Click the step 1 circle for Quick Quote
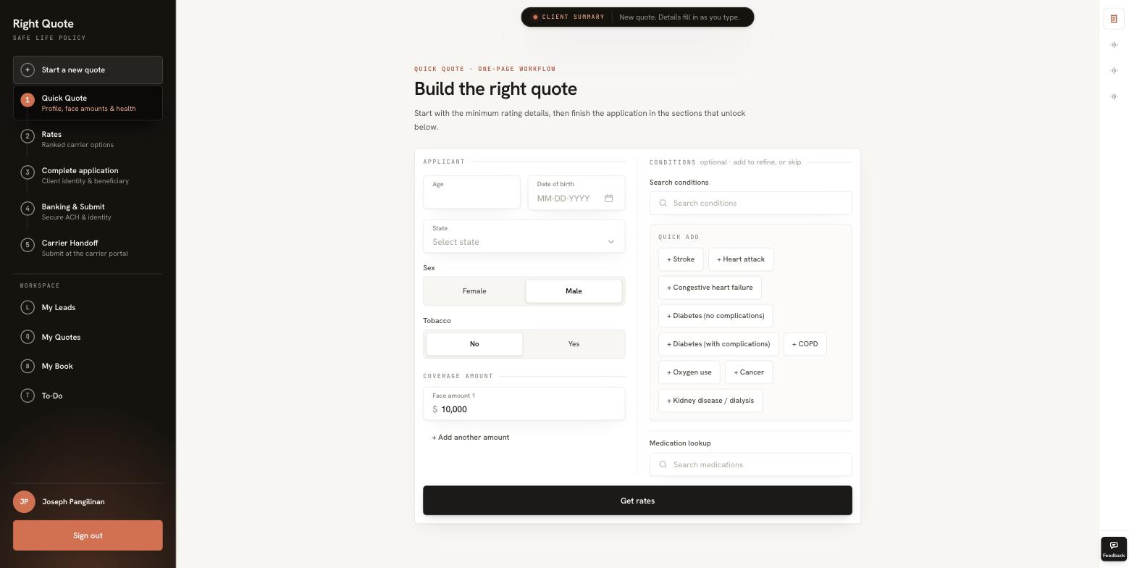The width and height of the screenshot is (1129, 568). pyautogui.click(x=28, y=100)
